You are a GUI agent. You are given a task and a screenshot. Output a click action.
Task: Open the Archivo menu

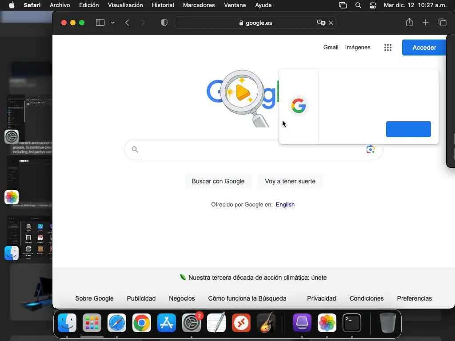coord(60,5)
